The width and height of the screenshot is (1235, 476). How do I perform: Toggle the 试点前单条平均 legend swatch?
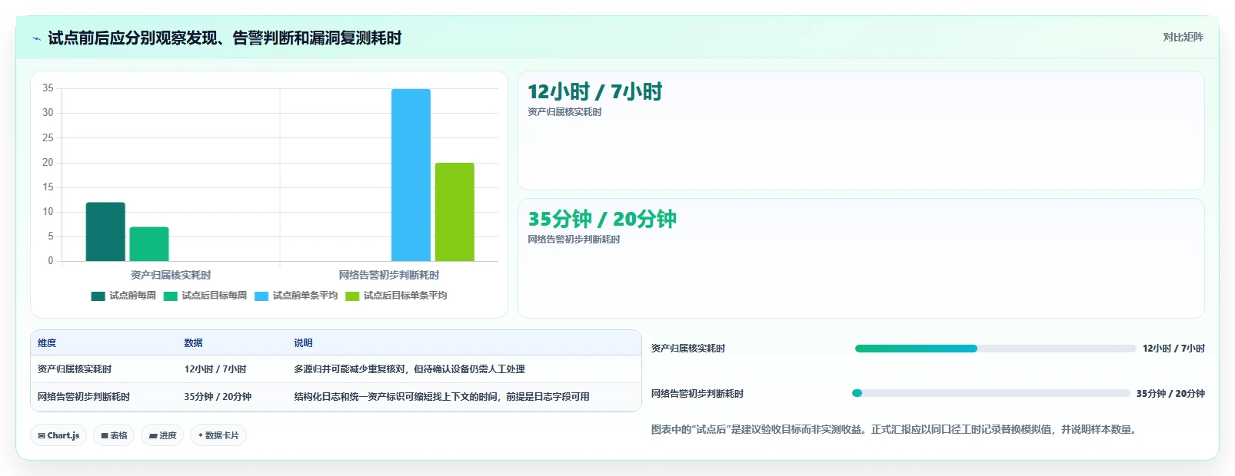(261, 296)
